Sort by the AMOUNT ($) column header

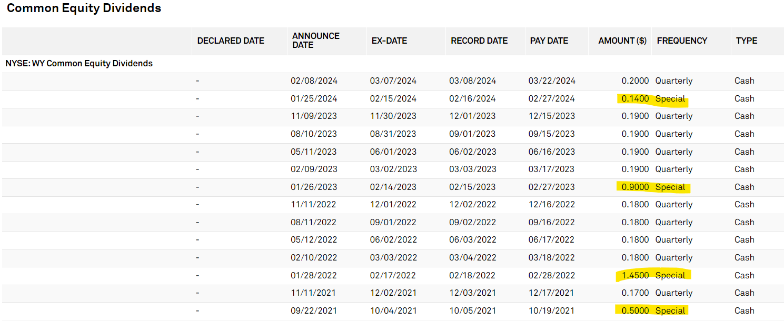coord(622,41)
